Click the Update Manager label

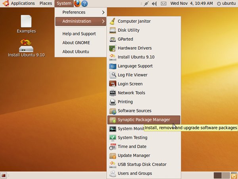pos(134,156)
